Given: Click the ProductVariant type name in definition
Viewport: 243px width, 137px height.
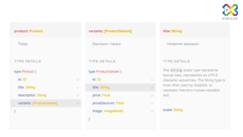Looking at the screenshot, I should point(108,72).
